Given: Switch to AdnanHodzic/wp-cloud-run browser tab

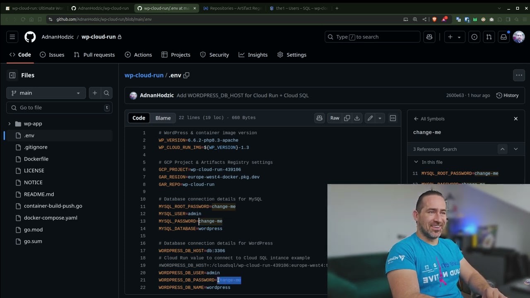Looking at the screenshot, I should pos(100,8).
